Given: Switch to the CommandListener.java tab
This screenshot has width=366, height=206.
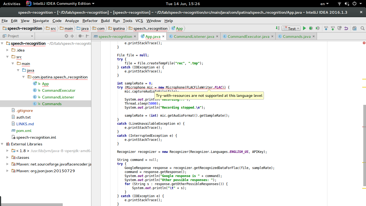Looking at the screenshot, I should pos(194,36).
